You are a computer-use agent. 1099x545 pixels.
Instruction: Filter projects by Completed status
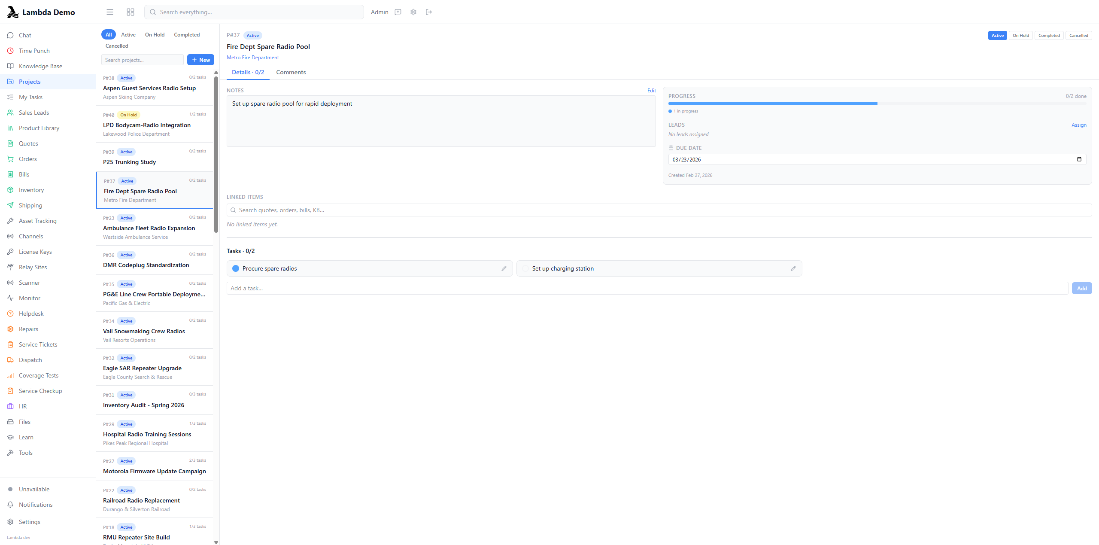(x=187, y=34)
